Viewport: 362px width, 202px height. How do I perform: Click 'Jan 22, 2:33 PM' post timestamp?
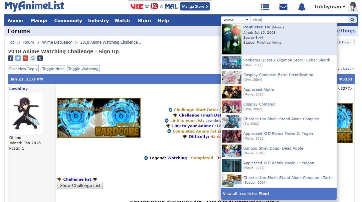(x=26, y=79)
